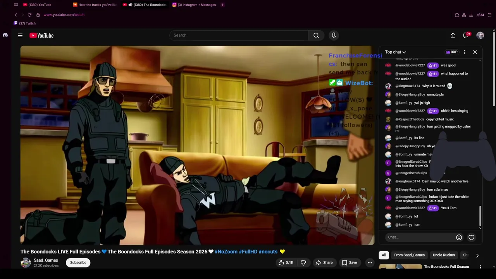This screenshot has width=496, height=279.
Task: Open emoji picker in chat box
Action: pos(459,237)
